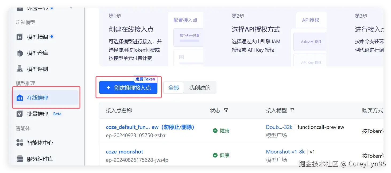Select the 模型精调 sidebar icon
391x173 pixels.
[20, 37]
